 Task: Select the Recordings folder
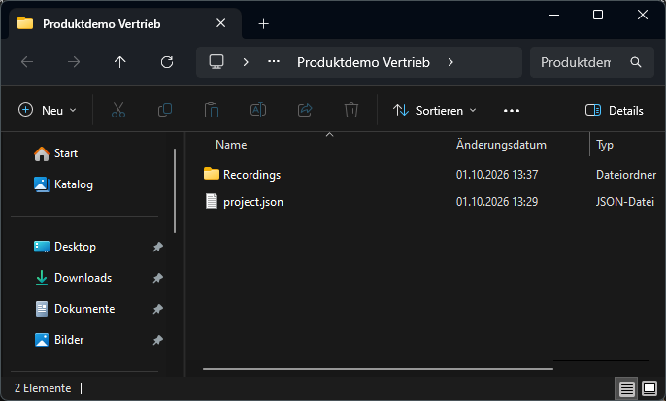tap(251, 175)
